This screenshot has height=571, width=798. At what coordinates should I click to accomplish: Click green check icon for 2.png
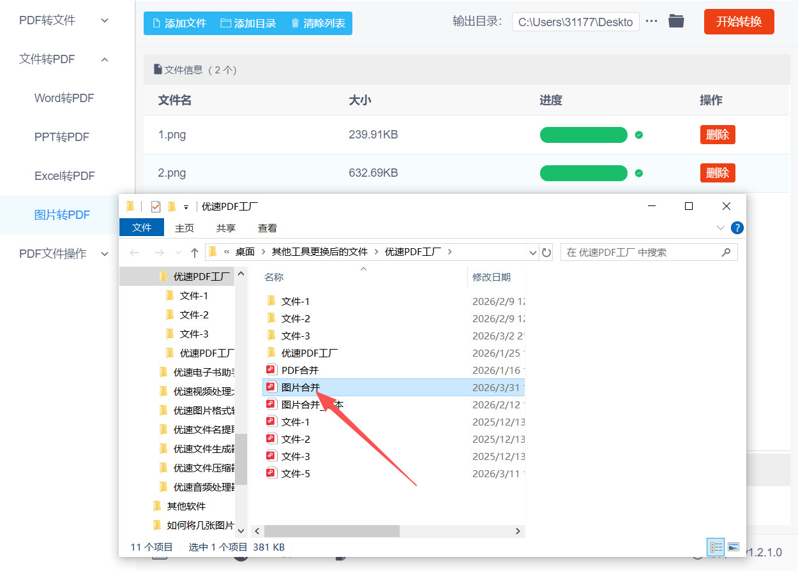[x=639, y=173]
